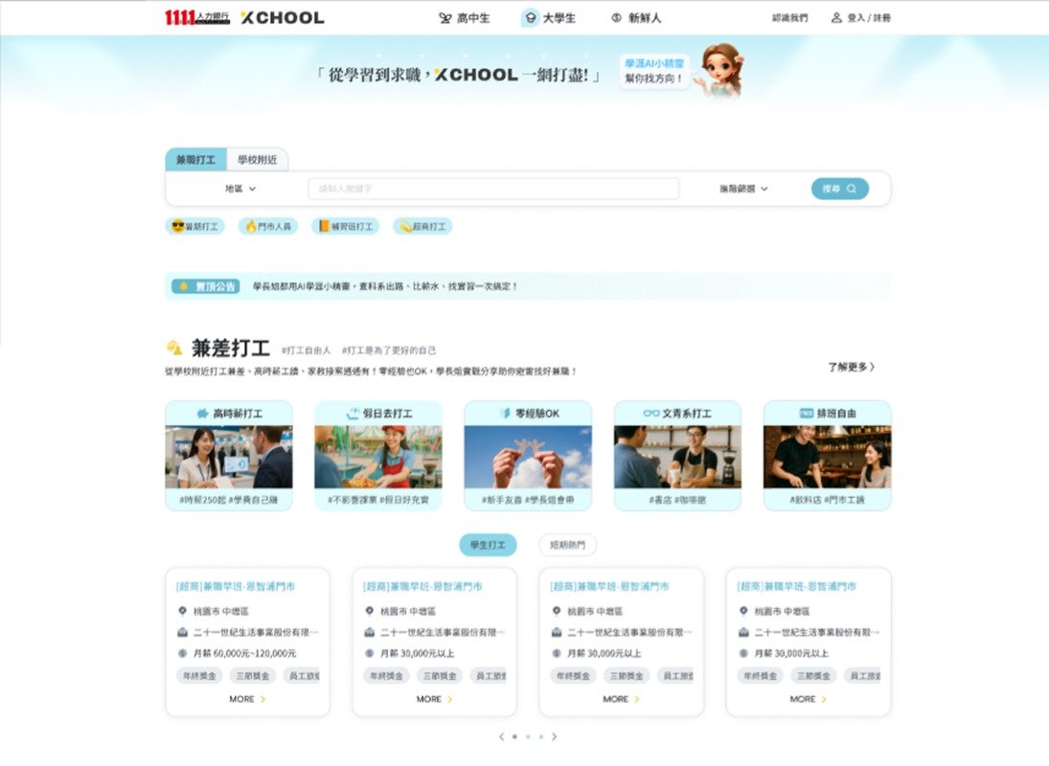This screenshot has width=1049, height=766.
Task: Go to previous carousel page arrow
Action: click(502, 736)
